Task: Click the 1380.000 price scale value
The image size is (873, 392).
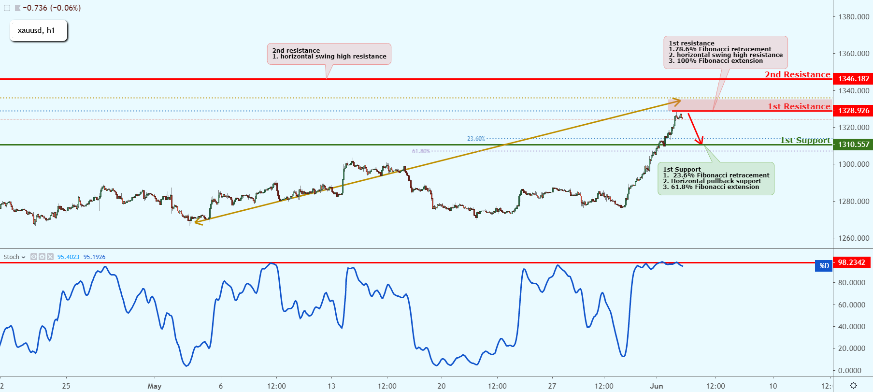Action: tap(854, 17)
